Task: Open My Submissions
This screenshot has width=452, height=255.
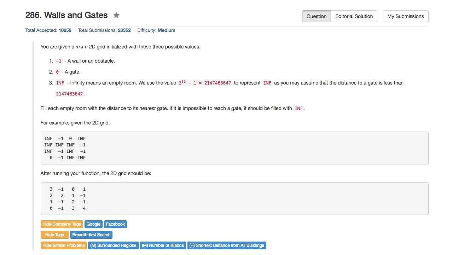Action: click(x=405, y=16)
